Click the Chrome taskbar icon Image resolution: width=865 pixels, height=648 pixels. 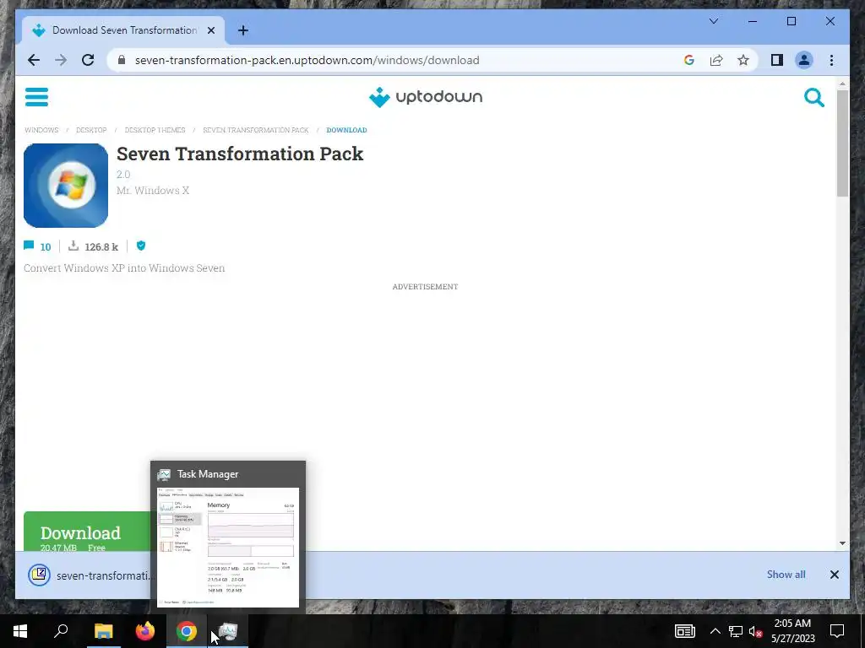187,631
